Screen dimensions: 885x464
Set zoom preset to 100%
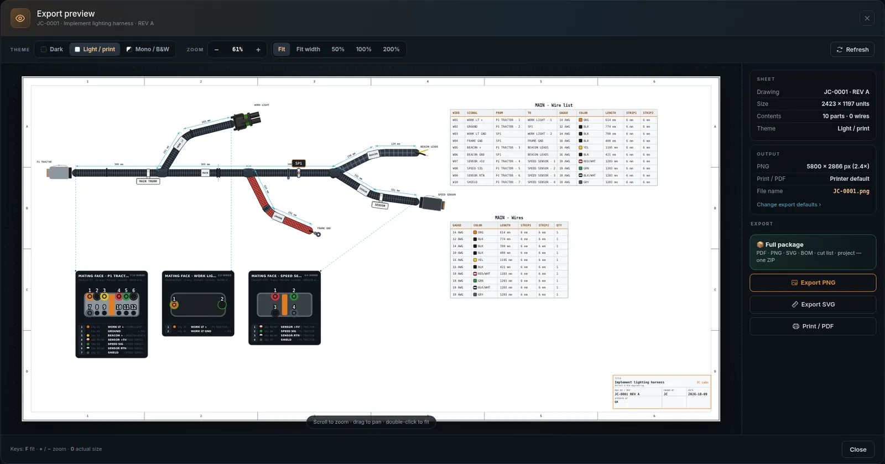click(x=363, y=49)
